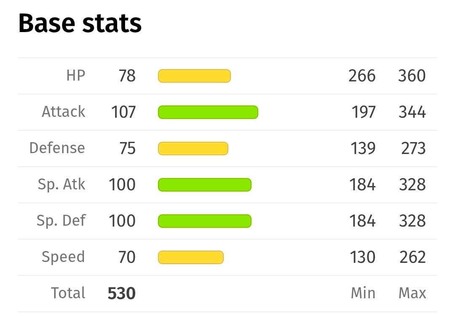This screenshot has height=316, width=455.
Task: Click the green Sp. Atk stat bar
Action: 204,185
